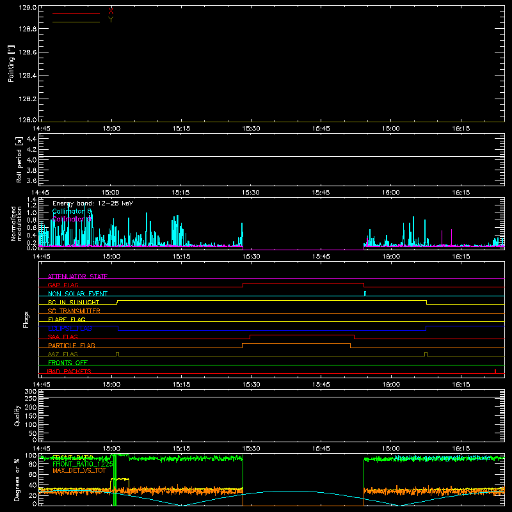The width and height of the screenshot is (512, 512).
Task: Click the cyan Collimator 8 legend label
Action: point(72,212)
